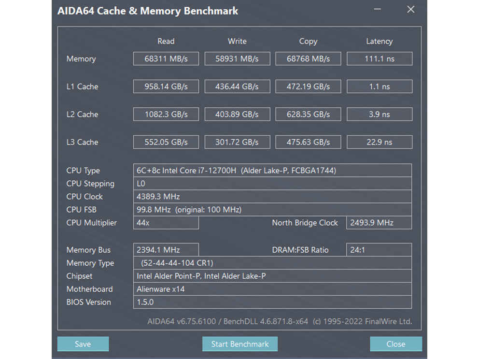The image size is (478, 359).
Task: Click the BIOS Version label
Action: pos(89,302)
